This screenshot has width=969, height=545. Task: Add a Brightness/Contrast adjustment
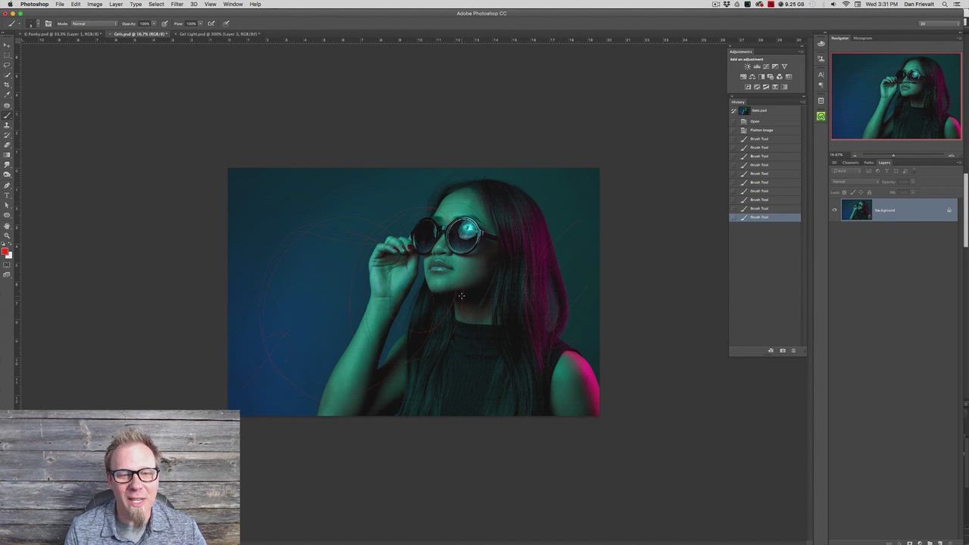coord(747,67)
